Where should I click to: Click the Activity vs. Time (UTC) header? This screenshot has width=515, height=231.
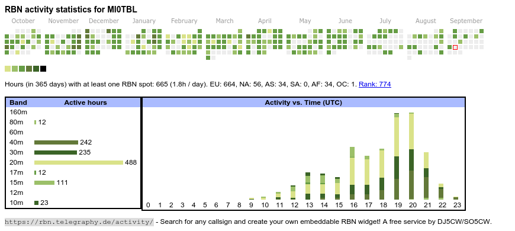[304, 102]
